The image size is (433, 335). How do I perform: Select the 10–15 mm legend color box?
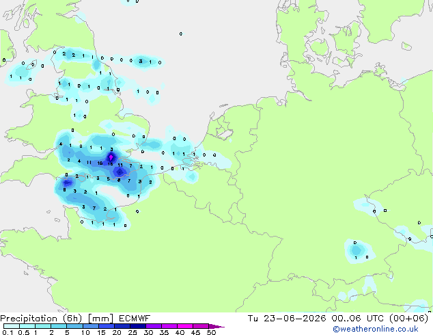pyautogui.click(x=90, y=326)
